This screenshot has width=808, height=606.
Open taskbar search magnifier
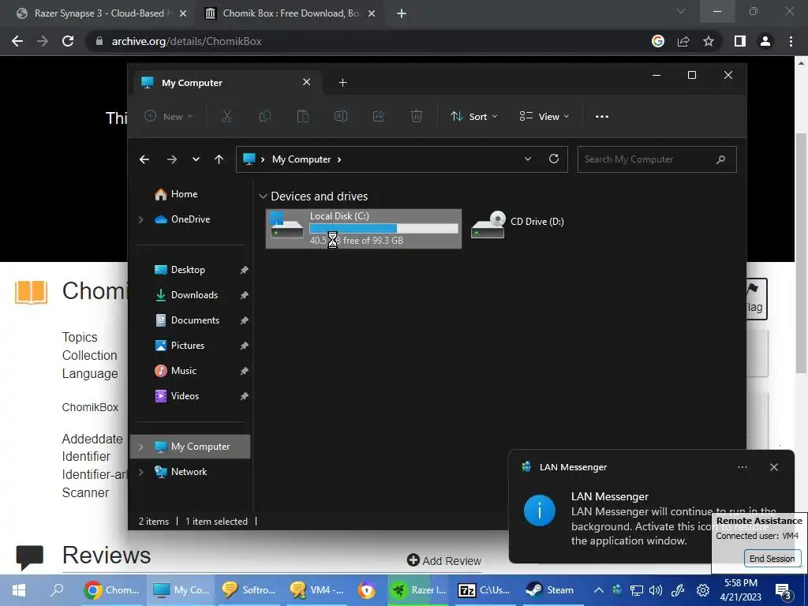[x=57, y=589]
